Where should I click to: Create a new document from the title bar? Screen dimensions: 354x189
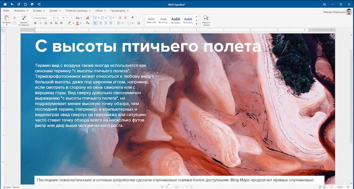25,4
